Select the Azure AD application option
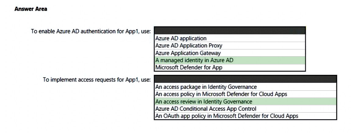The height and width of the screenshot is (133, 351). (x=230, y=38)
